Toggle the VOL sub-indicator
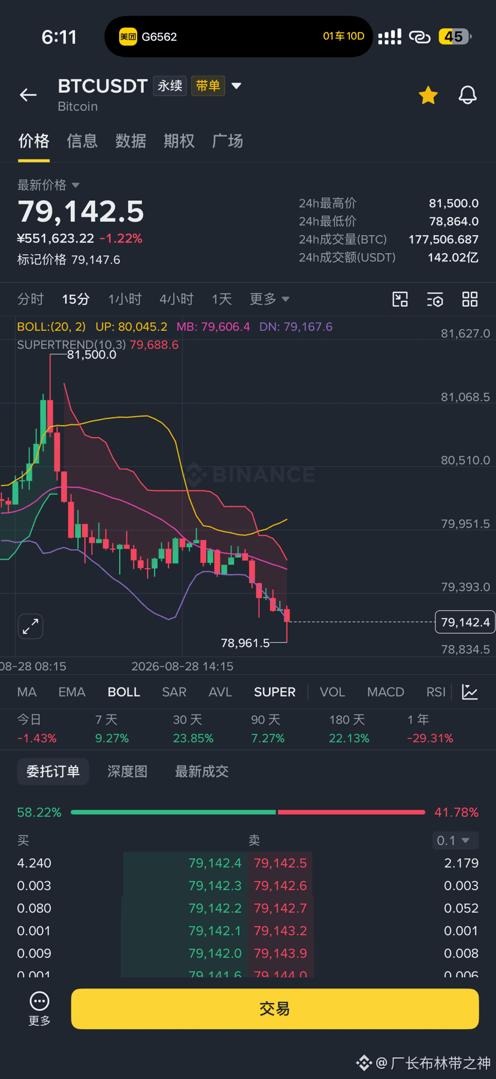This screenshot has width=496, height=1079. click(x=332, y=692)
